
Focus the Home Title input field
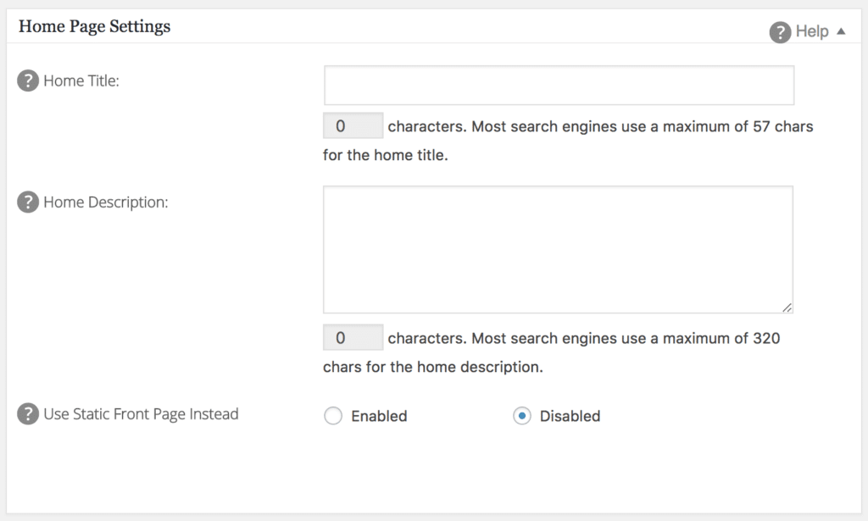pyautogui.click(x=559, y=86)
